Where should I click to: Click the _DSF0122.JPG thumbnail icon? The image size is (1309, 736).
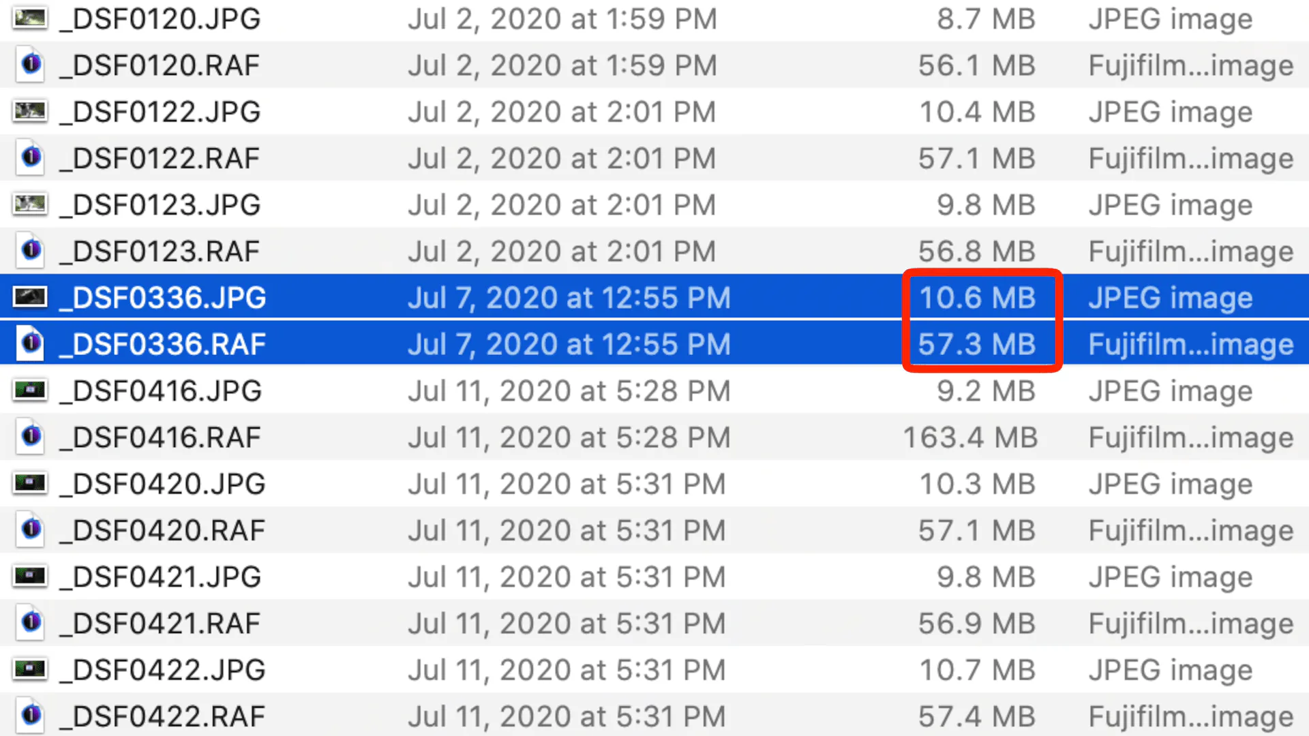31,111
